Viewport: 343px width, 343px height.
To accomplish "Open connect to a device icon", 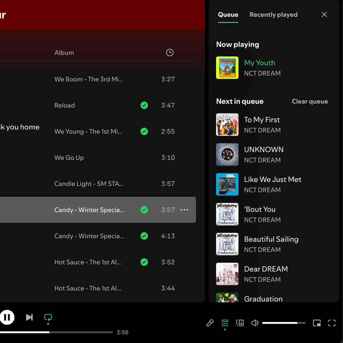I will click(240, 323).
